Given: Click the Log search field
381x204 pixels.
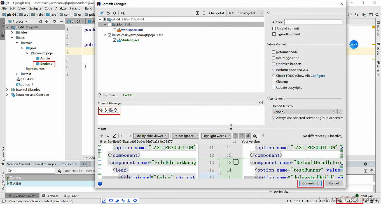Looking at the screenshot, I should [31, 171].
